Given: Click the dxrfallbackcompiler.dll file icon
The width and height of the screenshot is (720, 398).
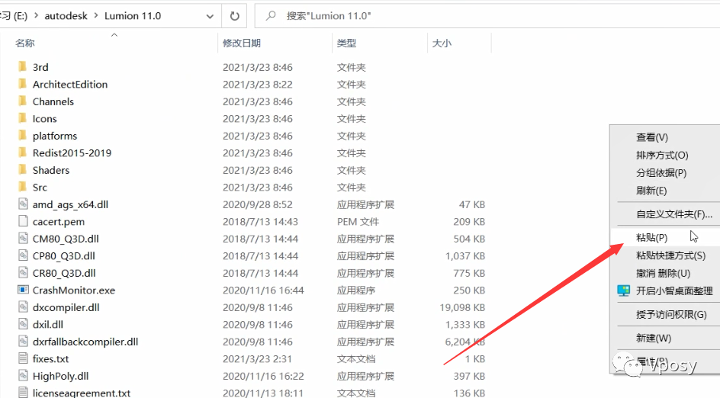Looking at the screenshot, I should [x=23, y=342].
